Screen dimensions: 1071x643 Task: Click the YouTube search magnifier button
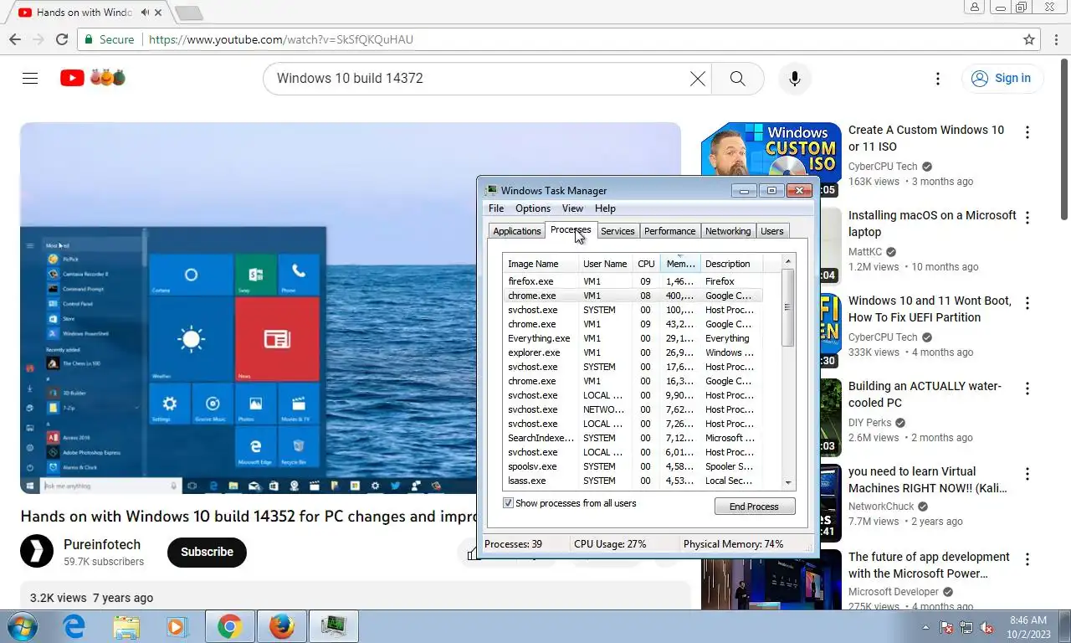click(x=737, y=78)
